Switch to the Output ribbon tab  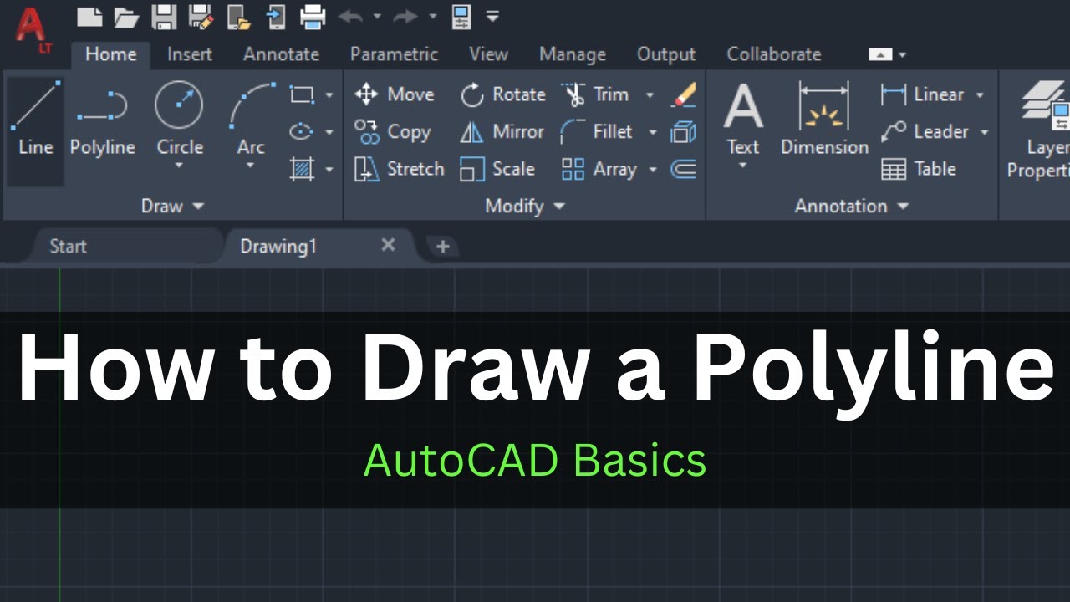coord(666,54)
